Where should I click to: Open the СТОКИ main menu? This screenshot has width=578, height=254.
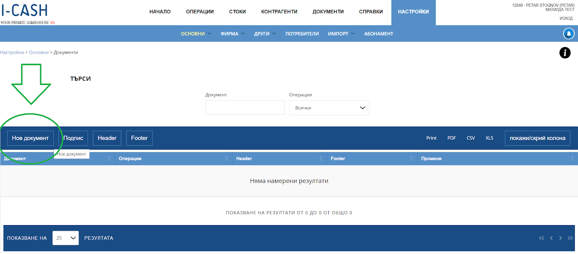point(238,12)
